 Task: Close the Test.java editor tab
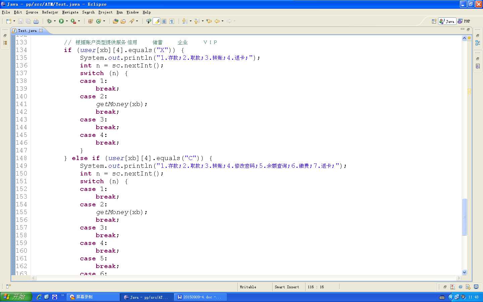pos(41,31)
